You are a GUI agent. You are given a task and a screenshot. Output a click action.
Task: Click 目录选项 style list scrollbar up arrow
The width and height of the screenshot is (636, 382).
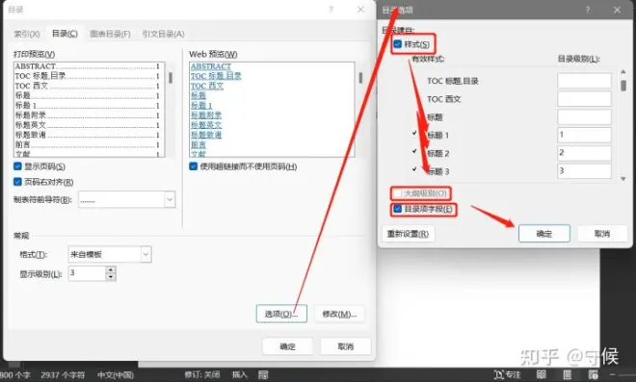click(623, 72)
